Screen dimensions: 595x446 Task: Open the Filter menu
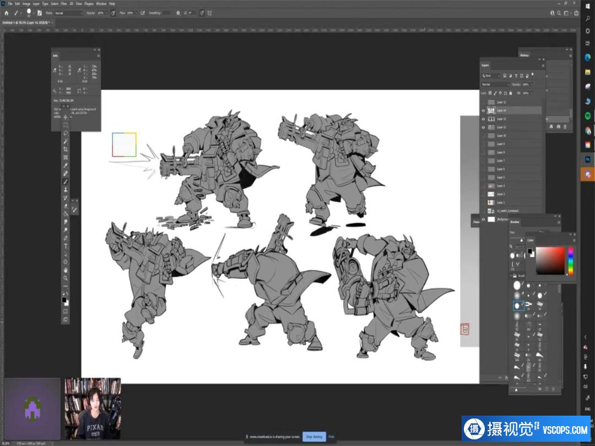click(x=64, y=4)
